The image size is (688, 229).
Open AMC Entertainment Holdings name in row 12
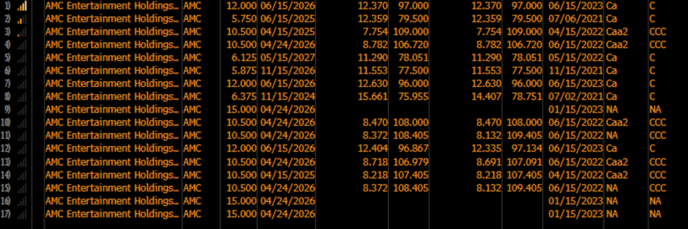point(112,149)
